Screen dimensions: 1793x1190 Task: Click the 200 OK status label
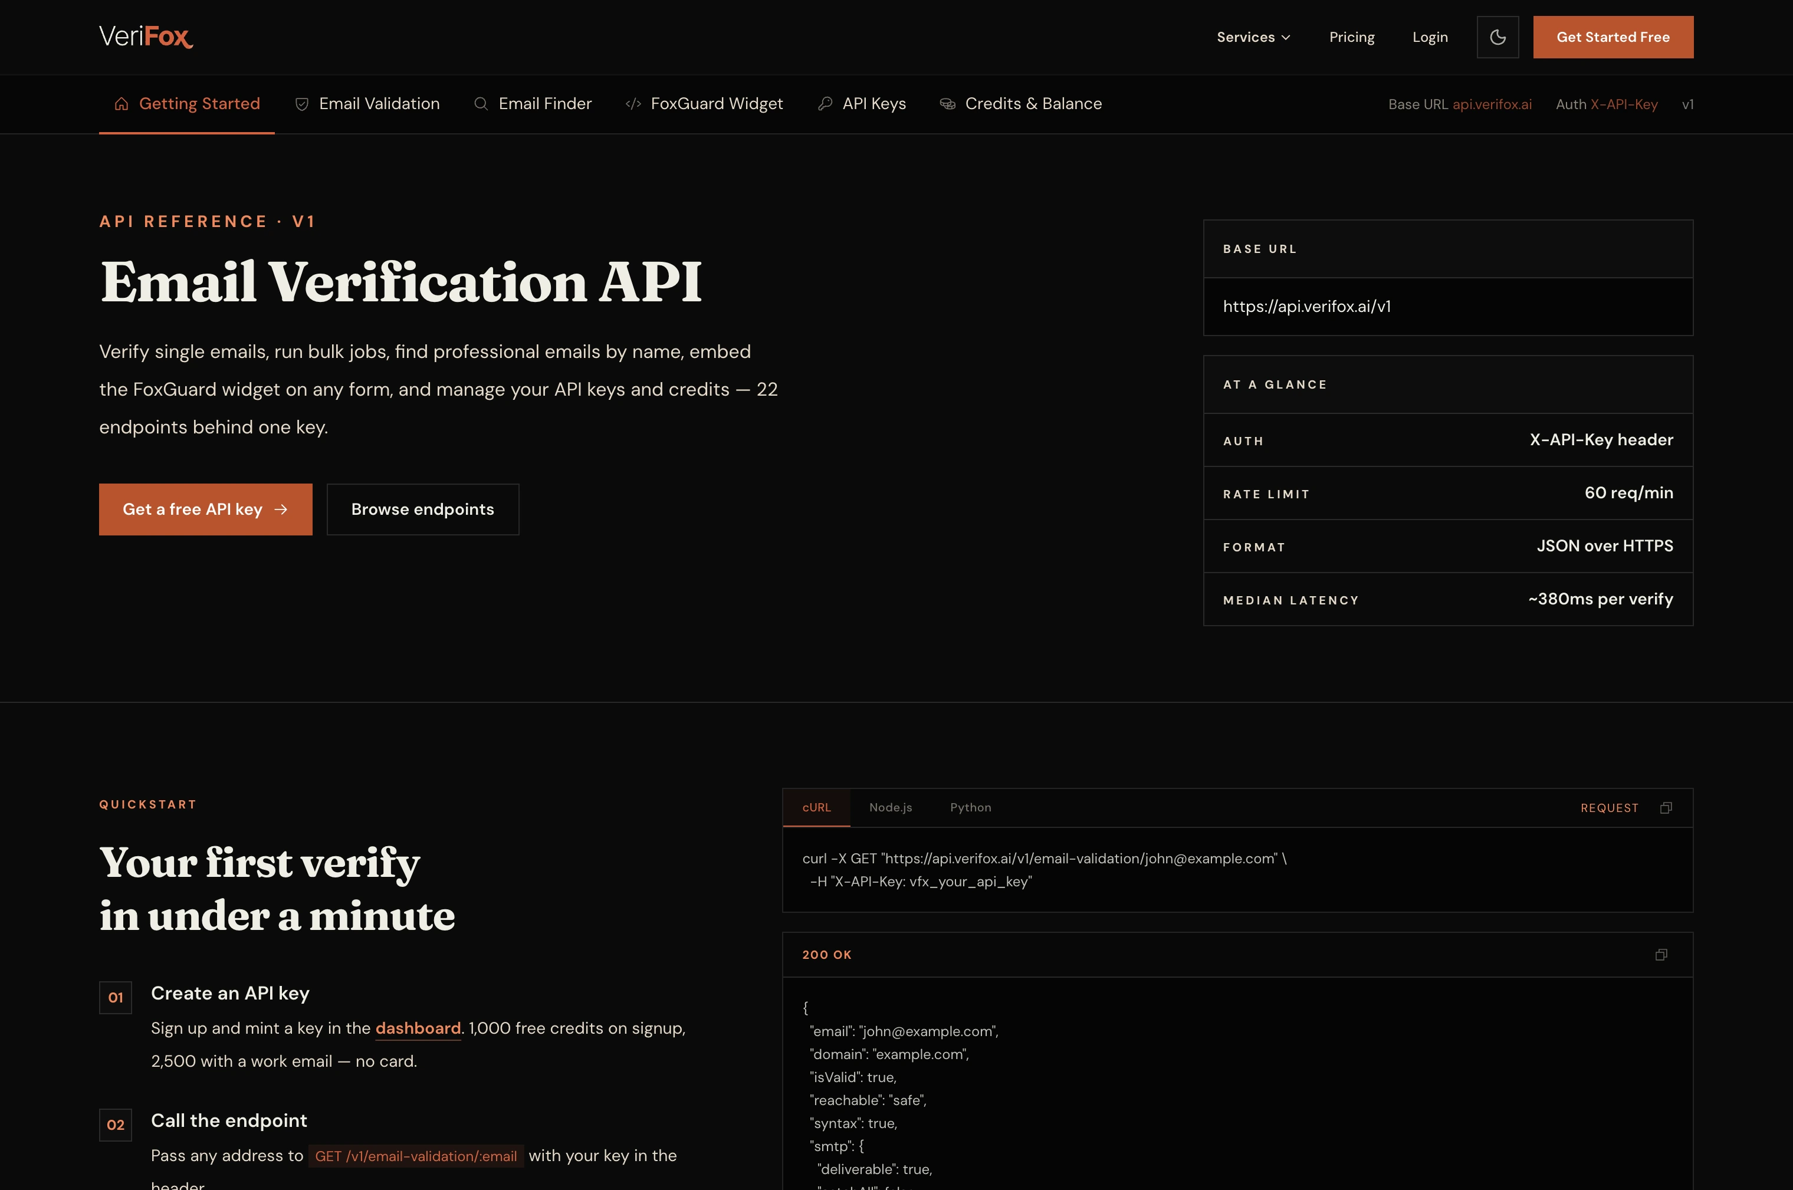coord(827,955)
